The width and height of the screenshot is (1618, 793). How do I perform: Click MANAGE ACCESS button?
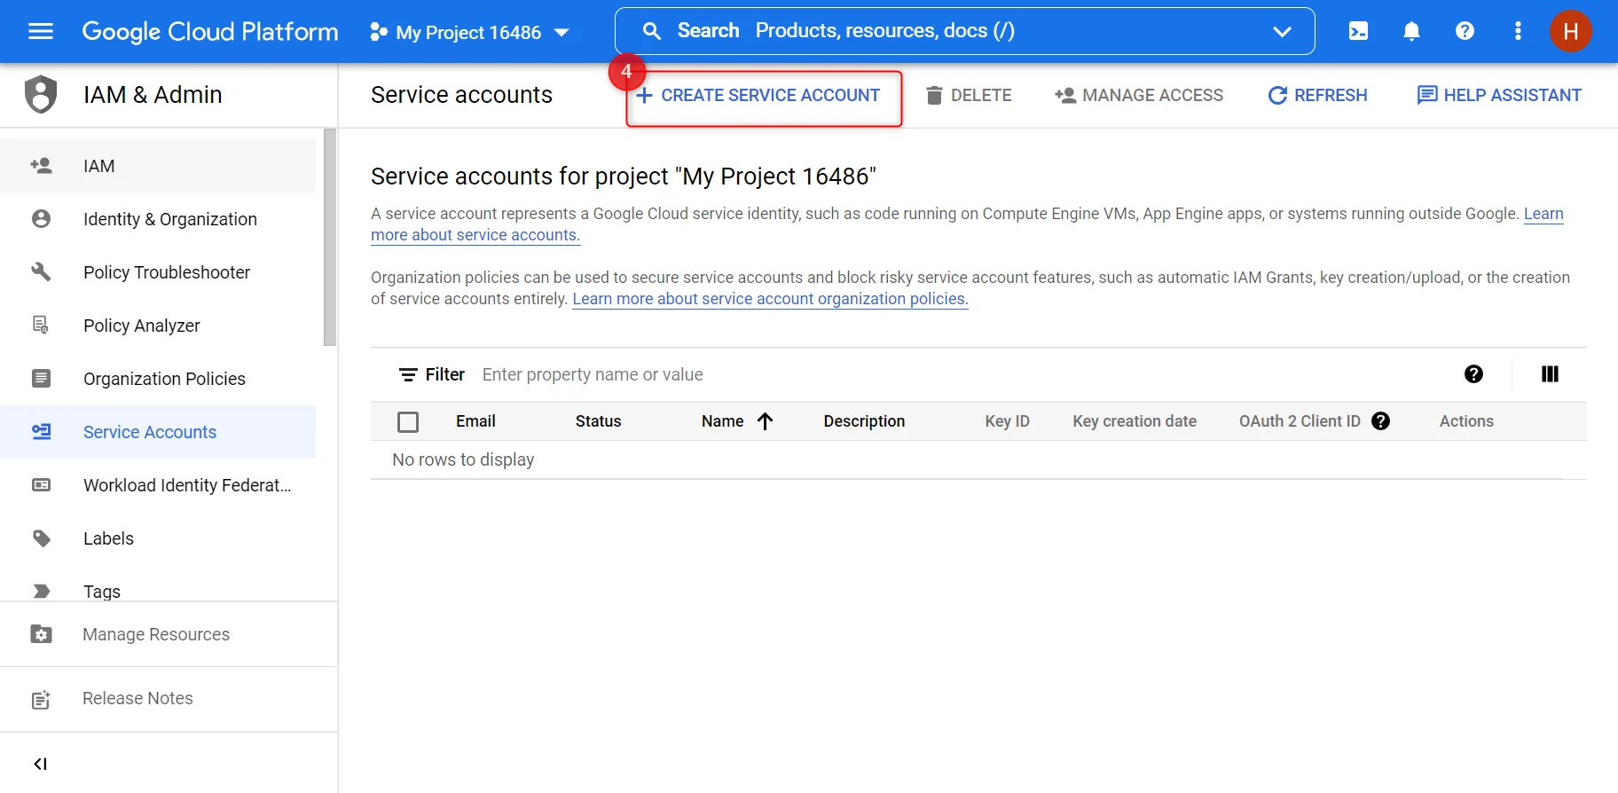coord(1139,95)
